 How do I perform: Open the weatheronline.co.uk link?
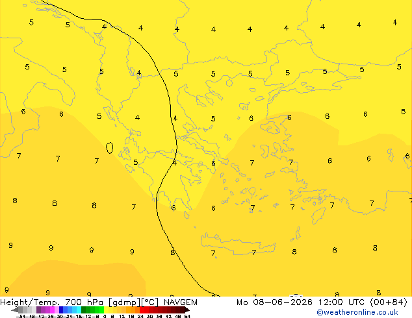click(357, 313)
